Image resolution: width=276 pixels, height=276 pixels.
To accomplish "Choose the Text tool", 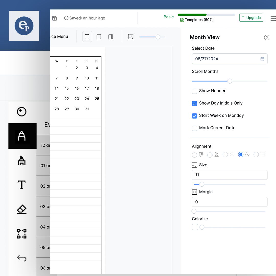I will (22, 185).
